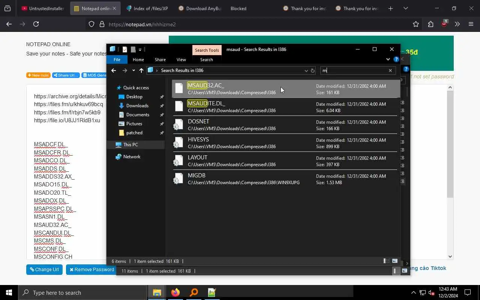The height and width of the screenshot is (300, 480).
Task: Open the list all tabs dropdown
Action: [405, 8]
